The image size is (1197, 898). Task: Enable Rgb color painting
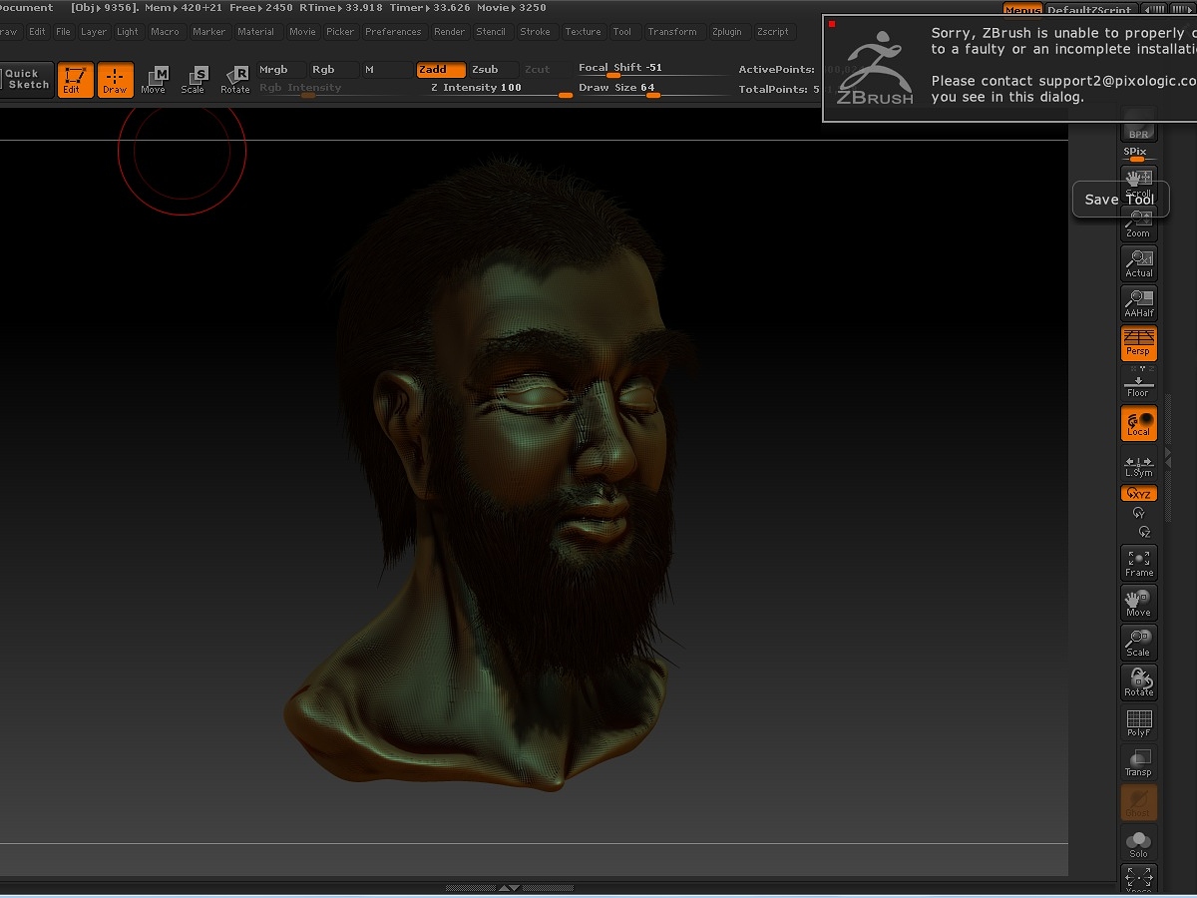[333, 70]
